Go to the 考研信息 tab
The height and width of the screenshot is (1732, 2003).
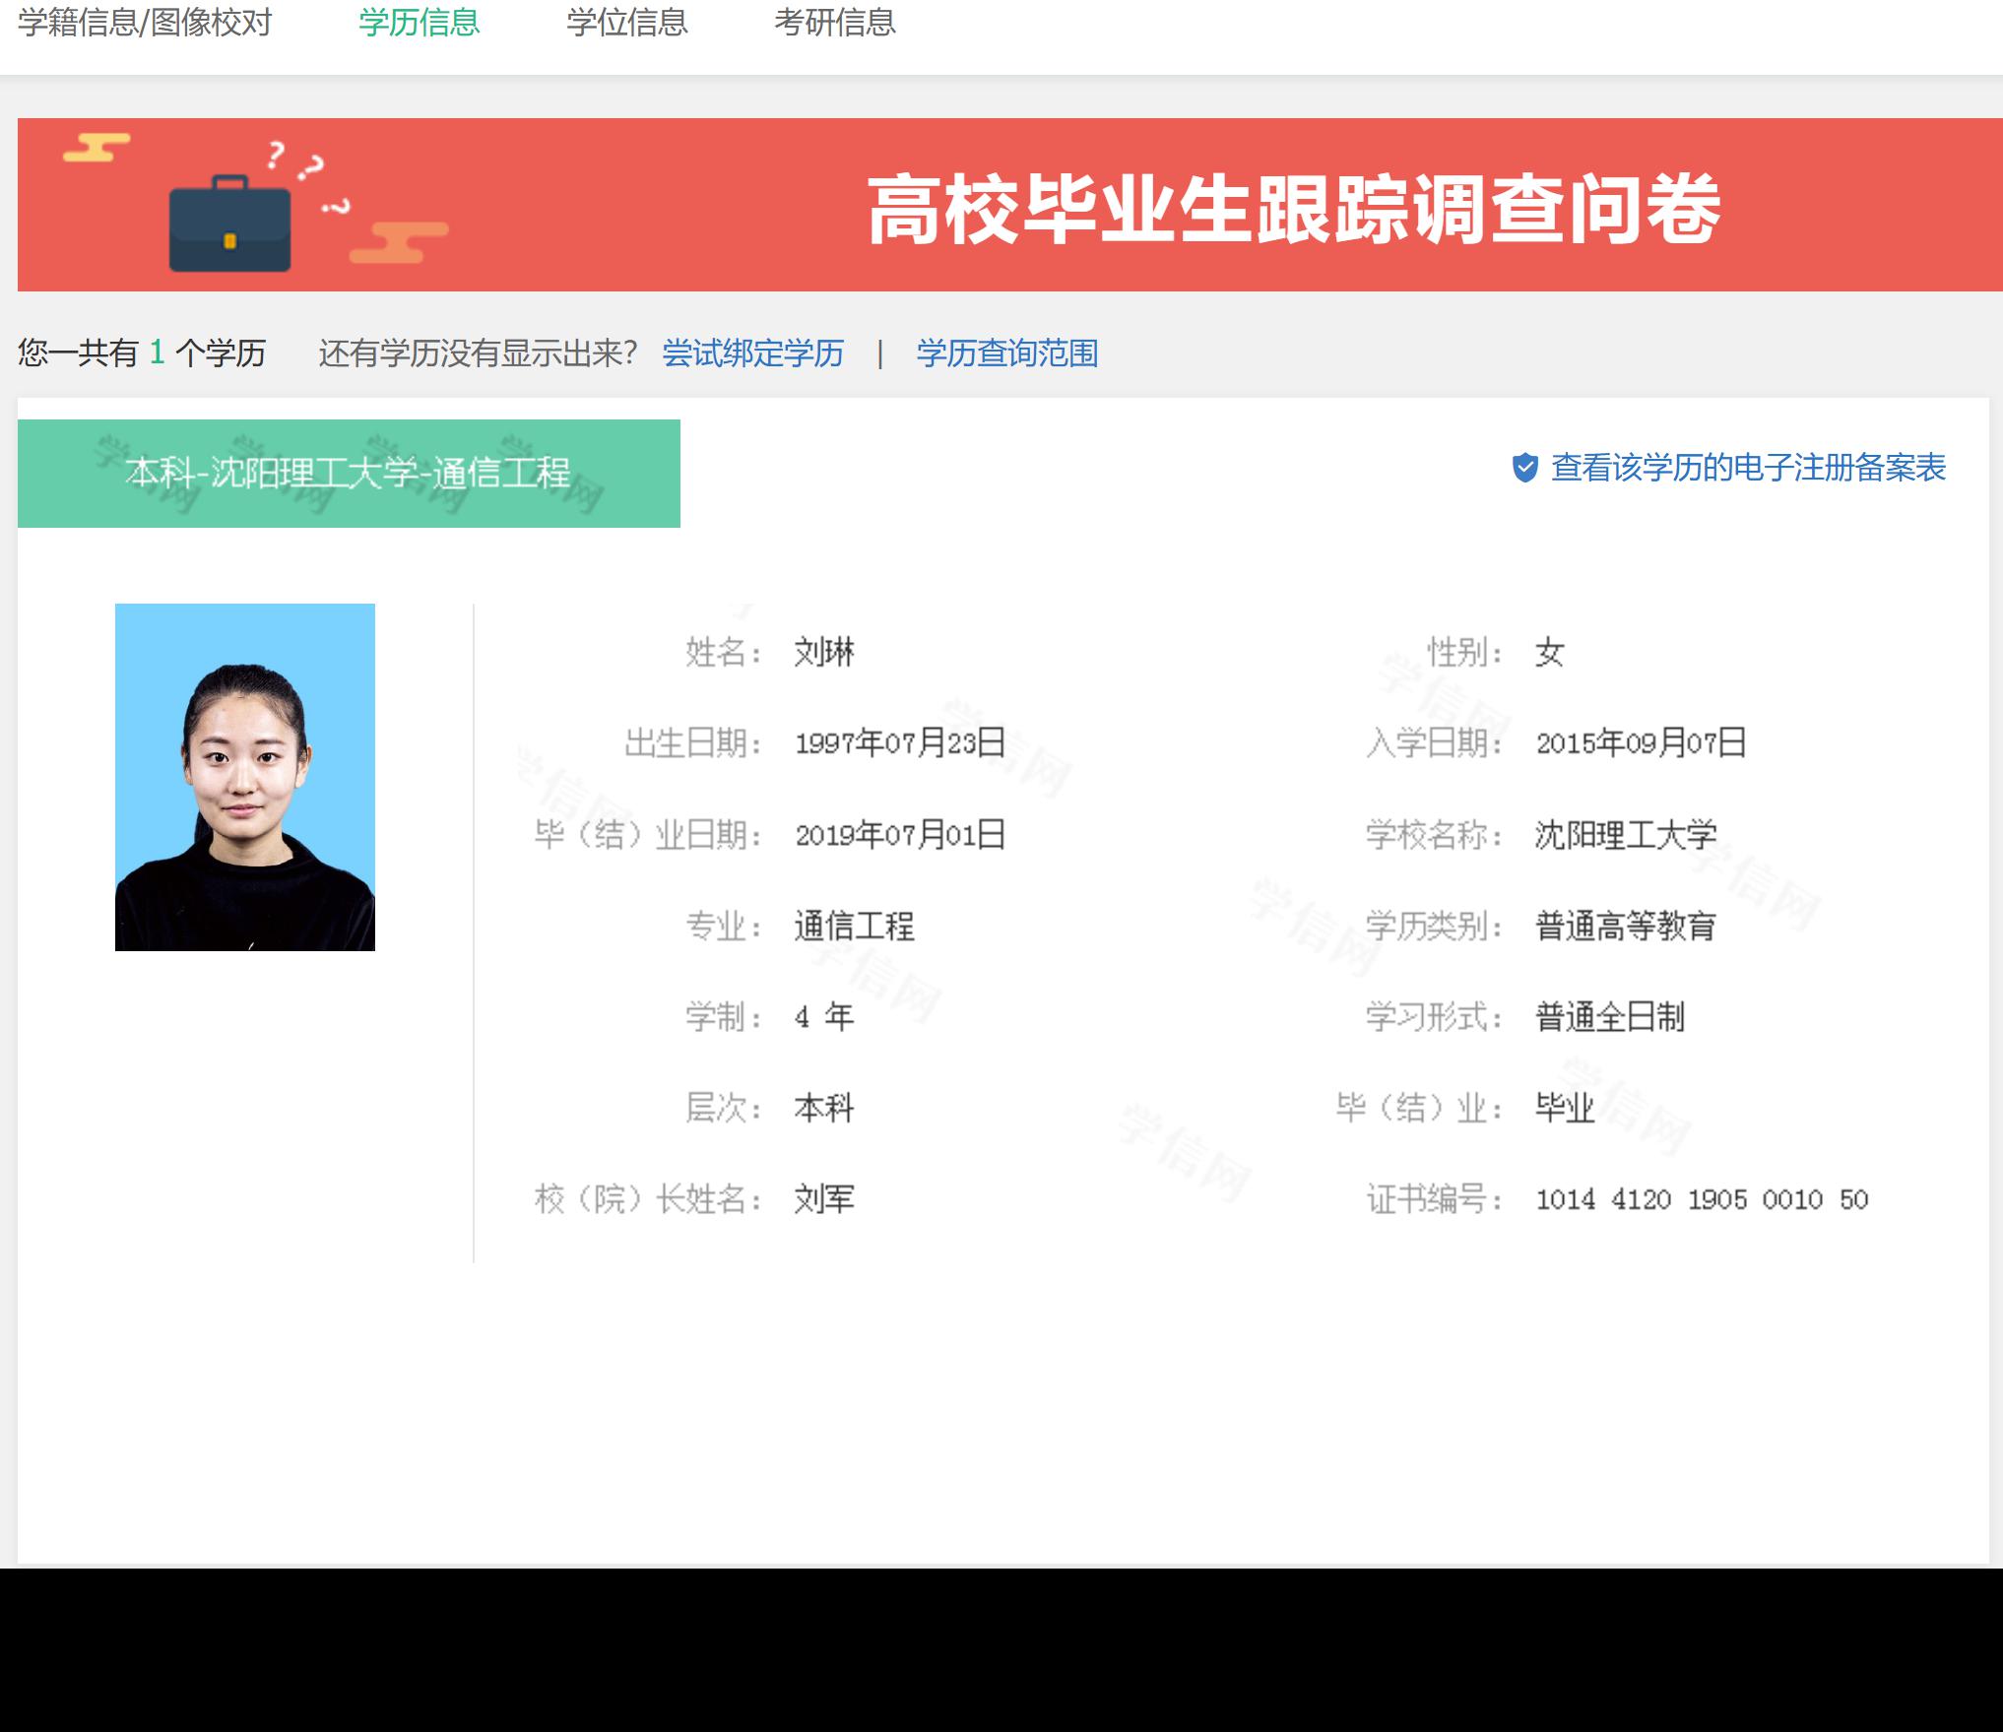(834, 23)
